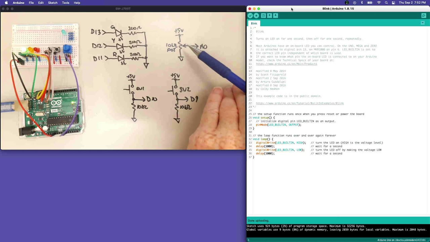Open the Tools menu

66,3
